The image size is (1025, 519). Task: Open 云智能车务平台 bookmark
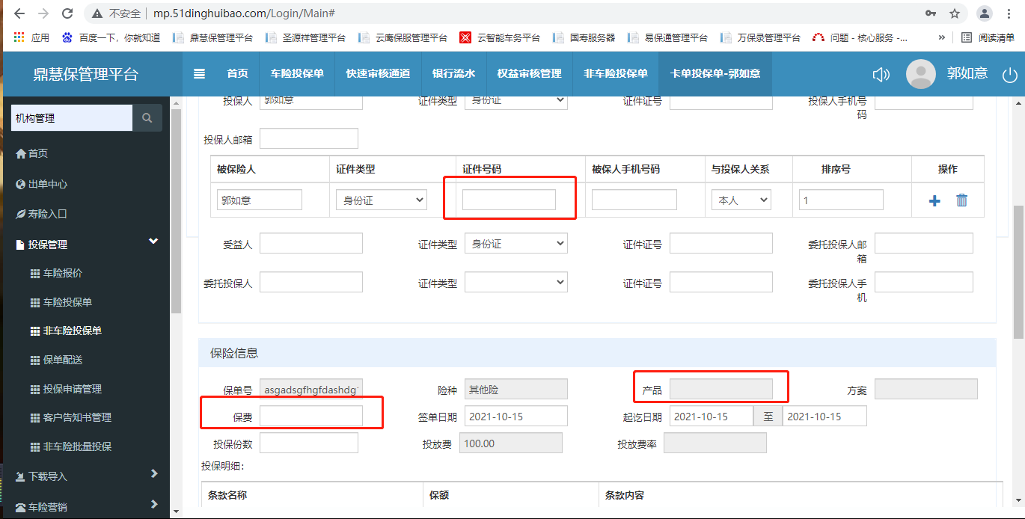point(500,37)
